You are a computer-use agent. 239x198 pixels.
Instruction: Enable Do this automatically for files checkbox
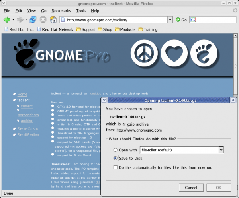pos(116,167)
